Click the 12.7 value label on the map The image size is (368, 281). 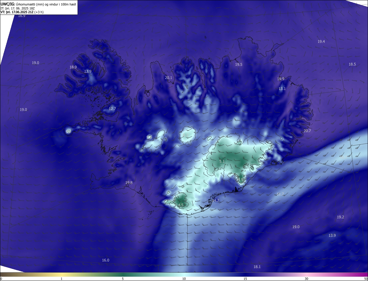click(112, 109)
